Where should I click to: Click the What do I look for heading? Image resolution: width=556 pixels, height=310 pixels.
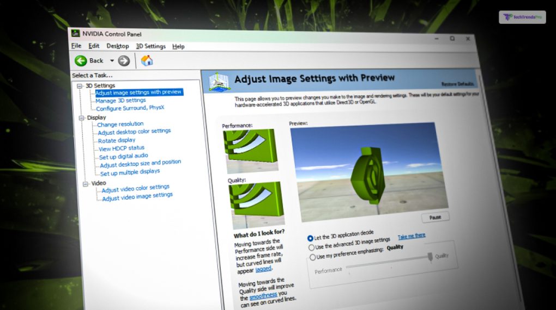tap(259, 234)
